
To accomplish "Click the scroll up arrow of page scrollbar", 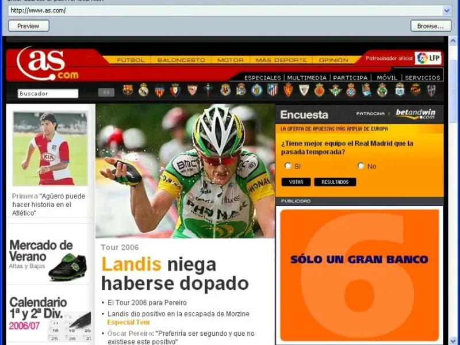I will [453, 41].
